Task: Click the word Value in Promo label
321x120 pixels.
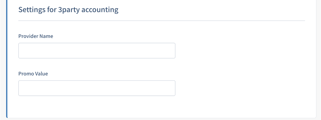Action: [x=42, y=74]
